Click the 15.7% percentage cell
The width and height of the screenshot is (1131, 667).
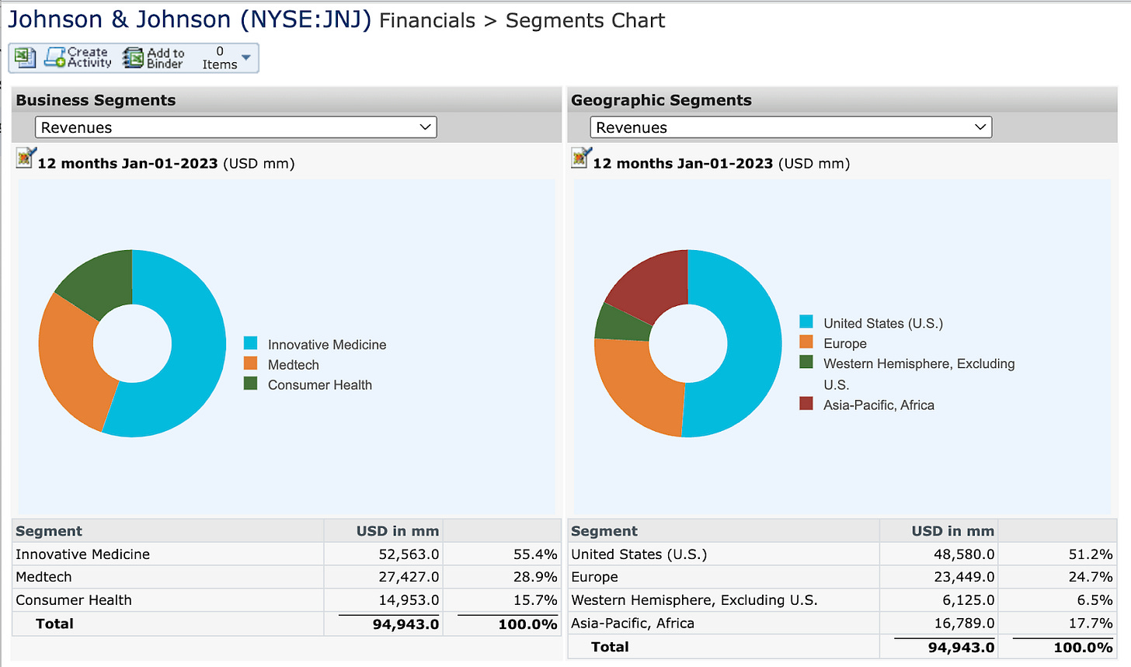(x=535, y=600)
